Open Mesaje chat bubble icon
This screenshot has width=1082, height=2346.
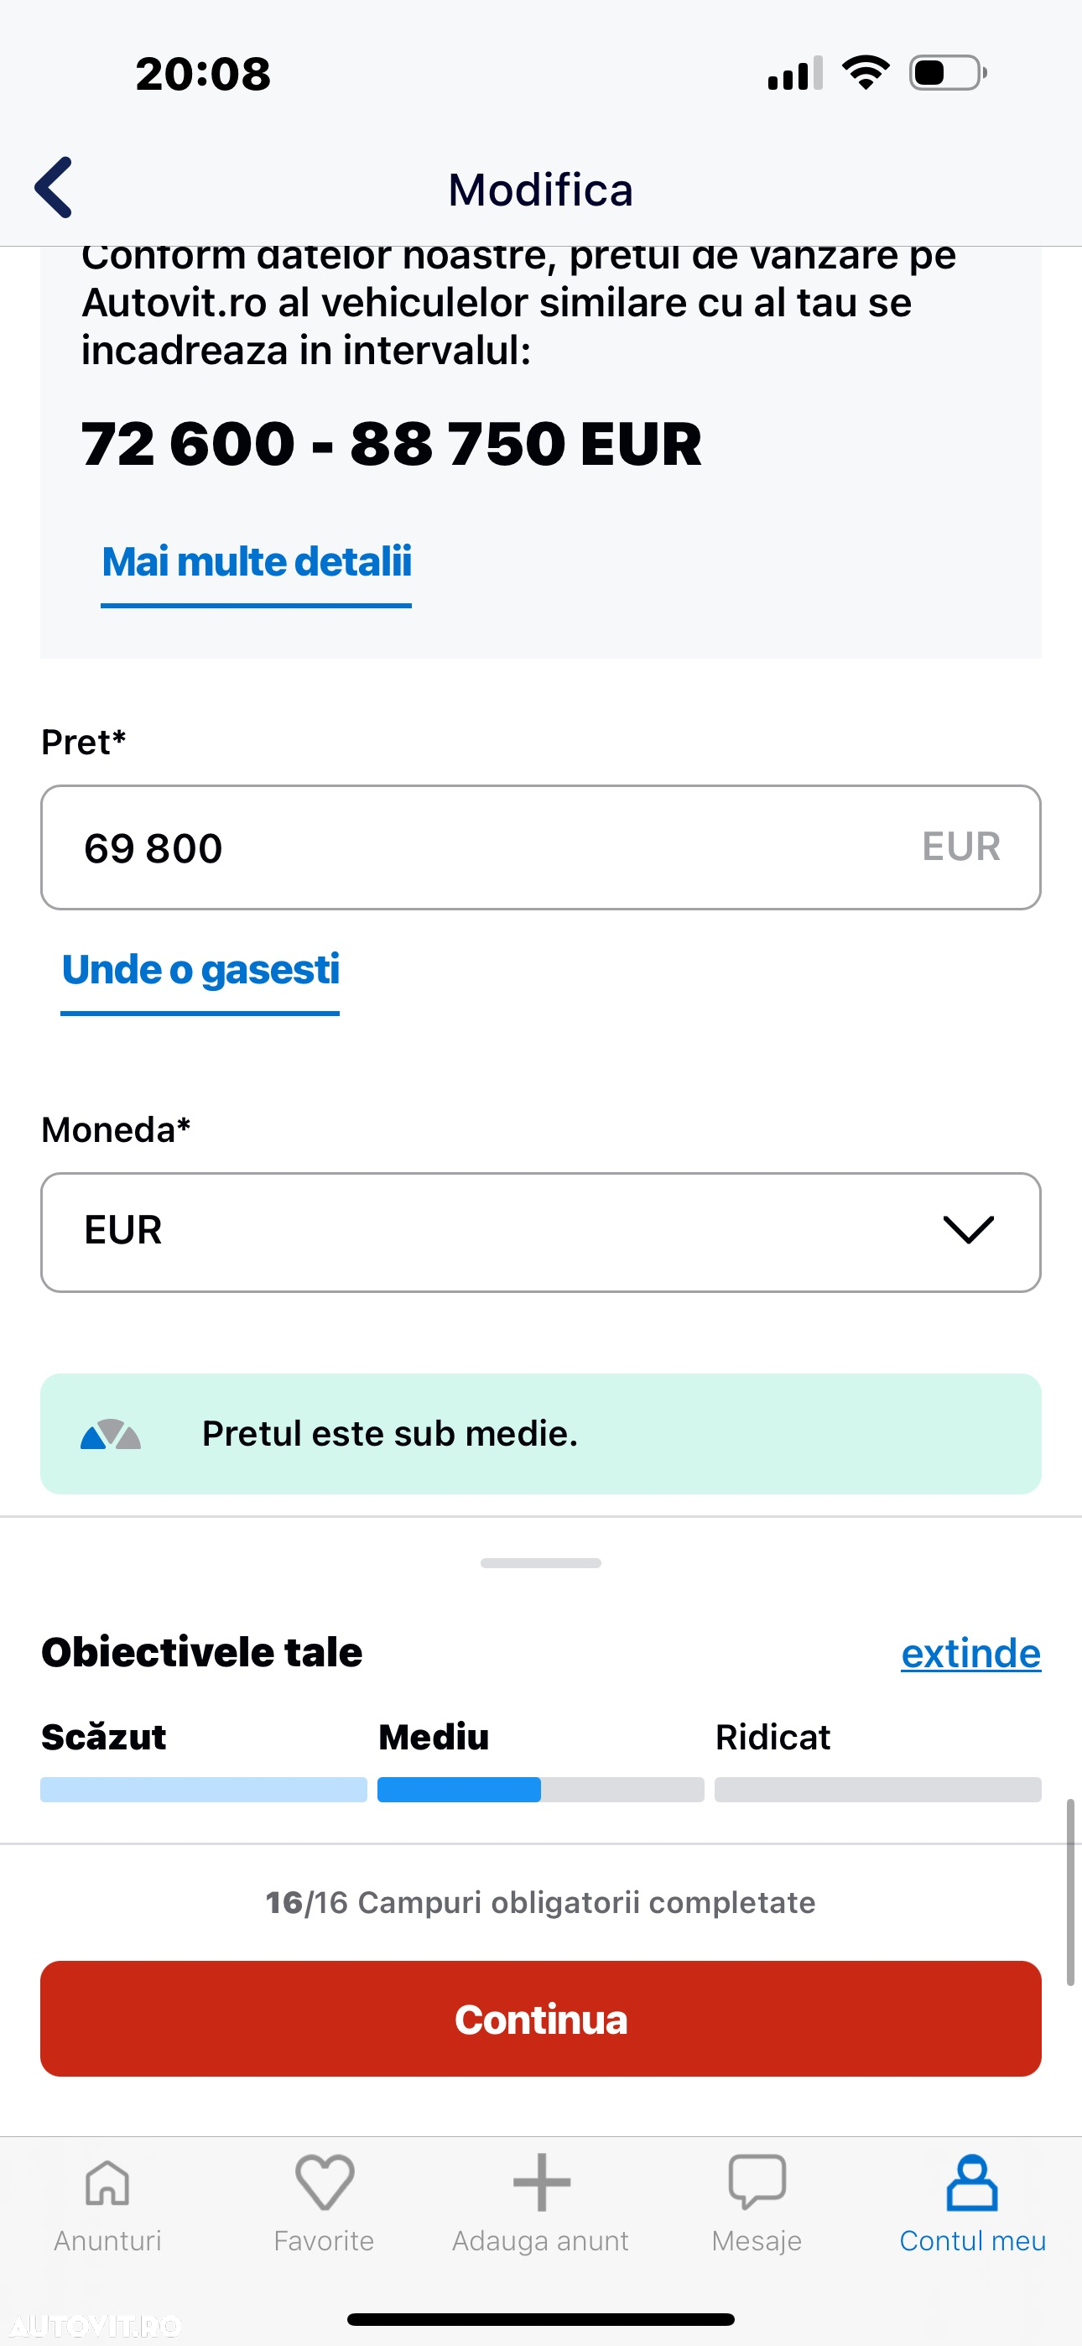pos(757,2182)
